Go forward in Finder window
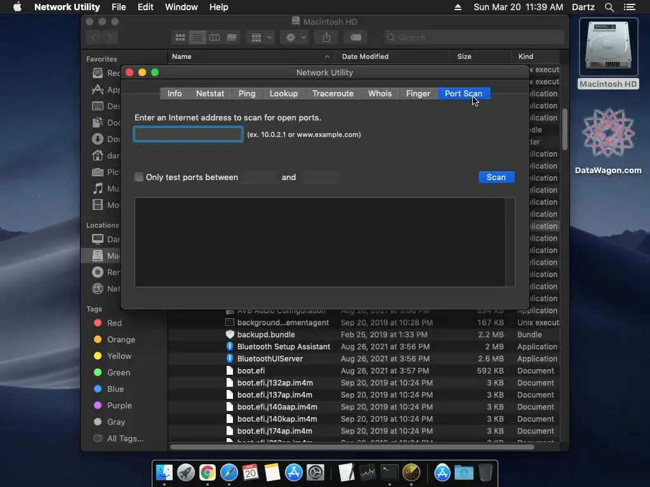This screenshot has height=487, width=650. 110,37
